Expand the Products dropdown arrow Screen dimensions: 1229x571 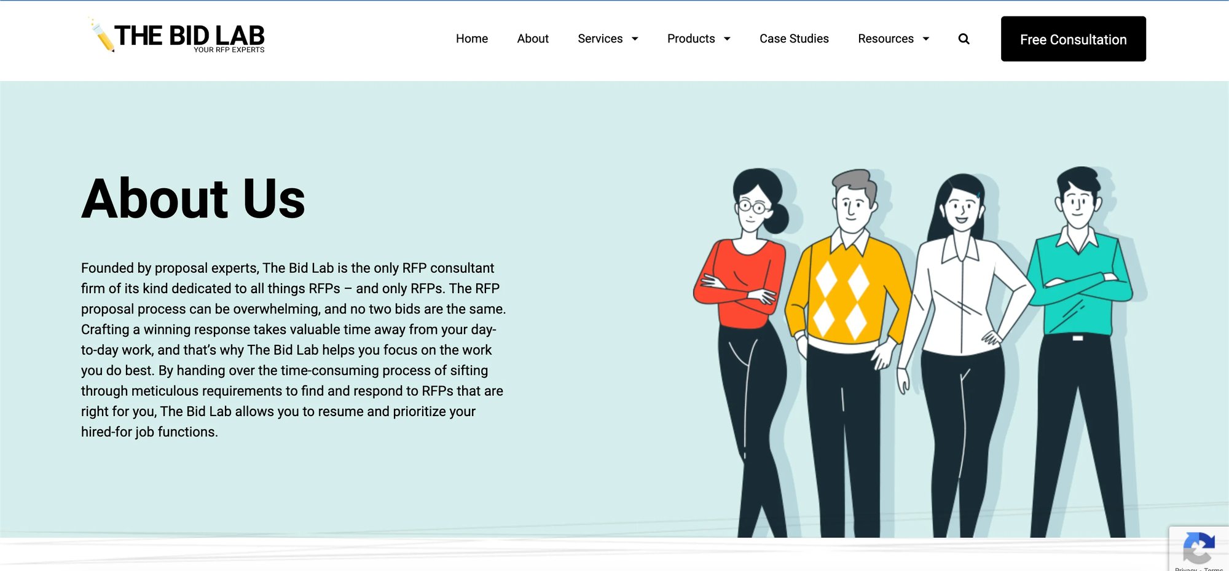point(727,39)
